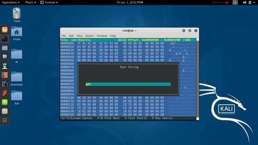Open volume control in top bar
258x145 pixels.
click(245, 2)
